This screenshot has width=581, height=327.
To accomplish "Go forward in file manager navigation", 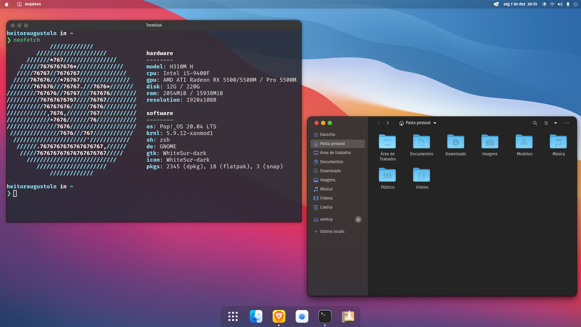I will pyautogui.click(x=388, y=123).
